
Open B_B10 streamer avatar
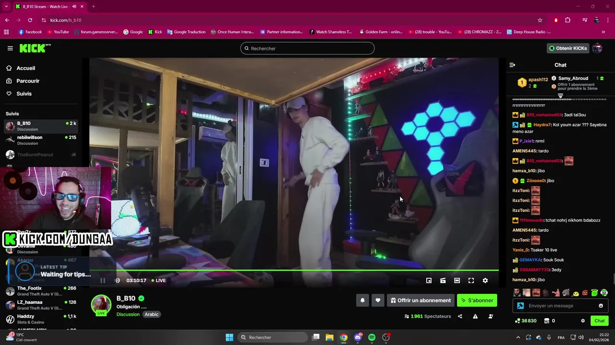tap(101, 305)
